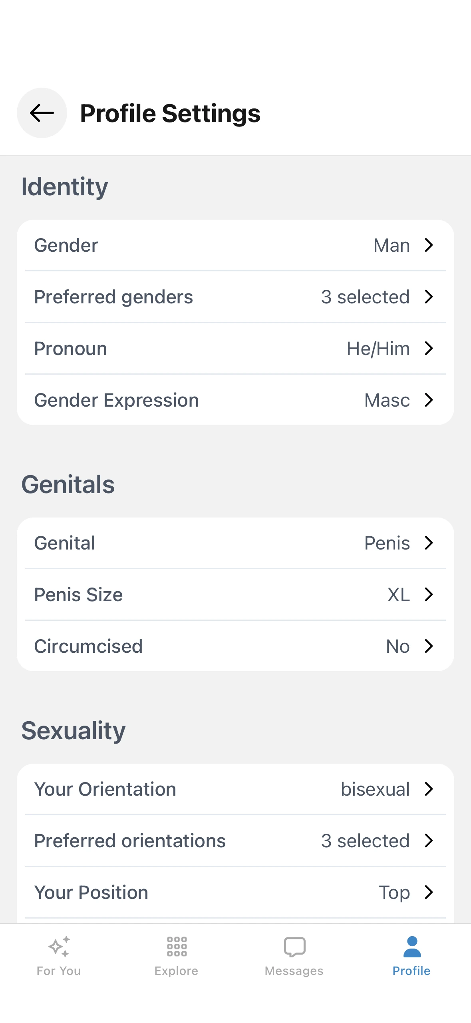Expand the Preferred orientations selection

[x=235, y=840]
